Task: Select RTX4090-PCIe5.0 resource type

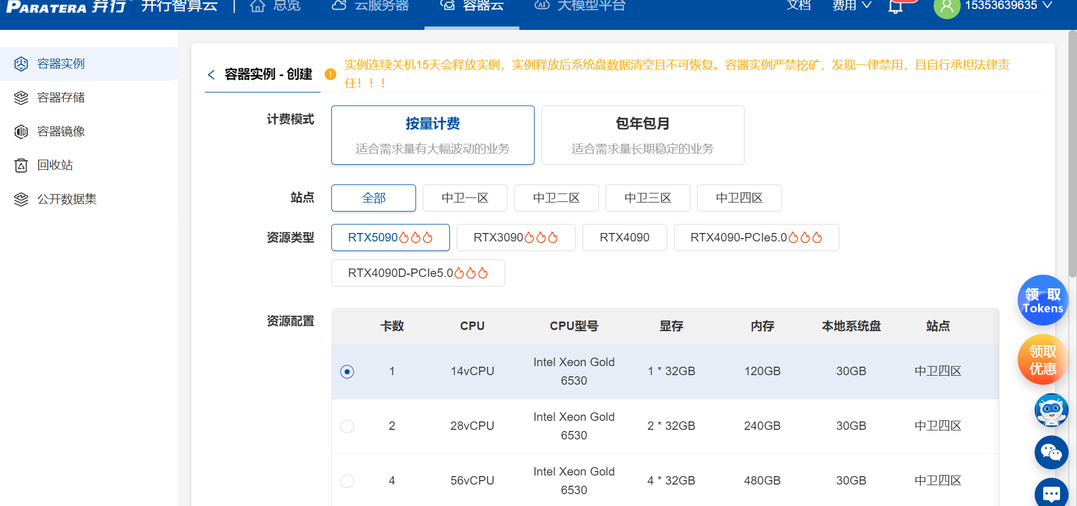Action: (x=756, y=237)
